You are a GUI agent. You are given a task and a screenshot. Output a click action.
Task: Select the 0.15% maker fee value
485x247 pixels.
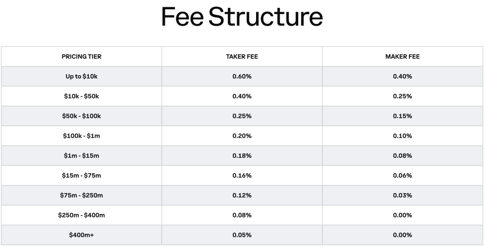tap(403, 116)
